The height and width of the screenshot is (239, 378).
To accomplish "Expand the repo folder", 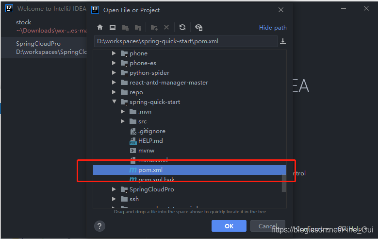I will 114,92.
